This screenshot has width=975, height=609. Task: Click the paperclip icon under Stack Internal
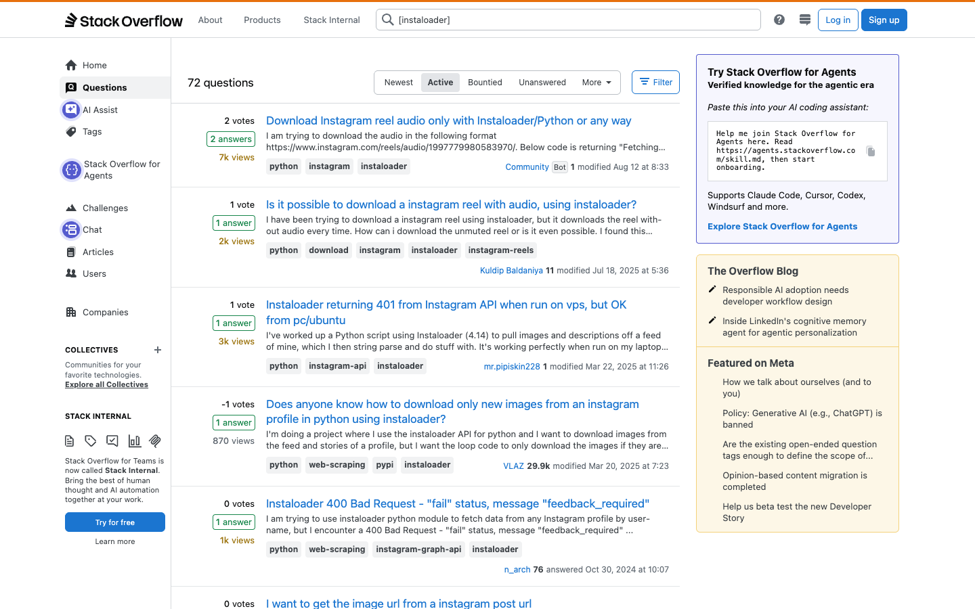coord(155,441)
